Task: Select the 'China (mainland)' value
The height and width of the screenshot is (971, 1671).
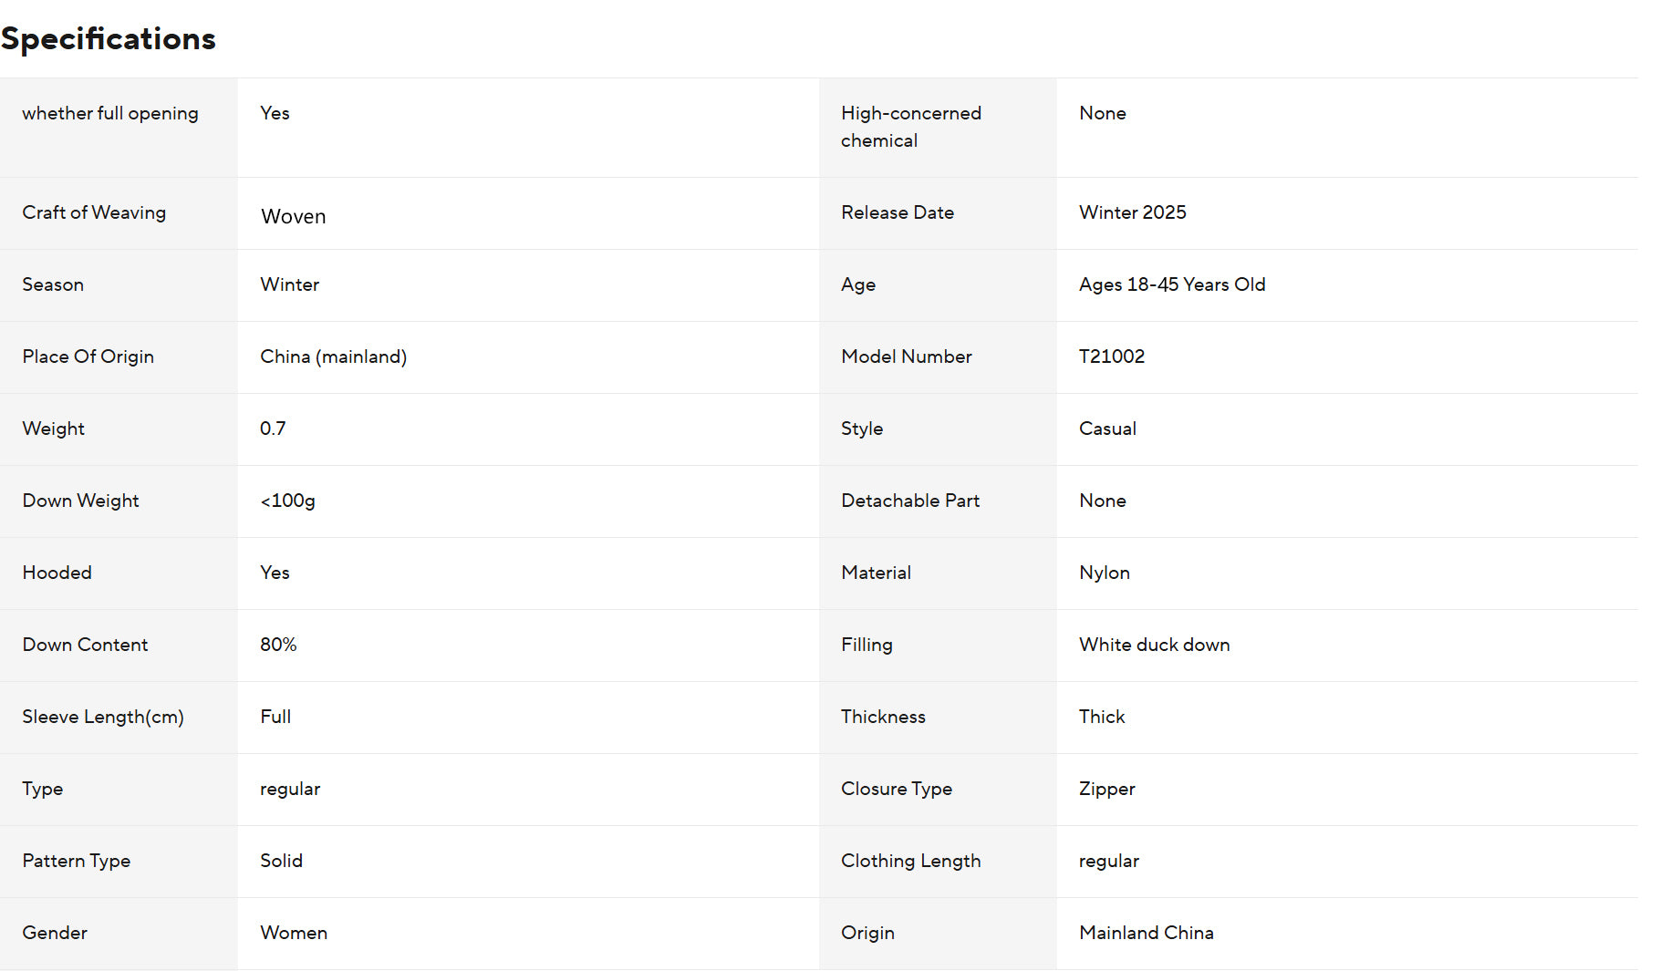Action: tap(333, 356)
